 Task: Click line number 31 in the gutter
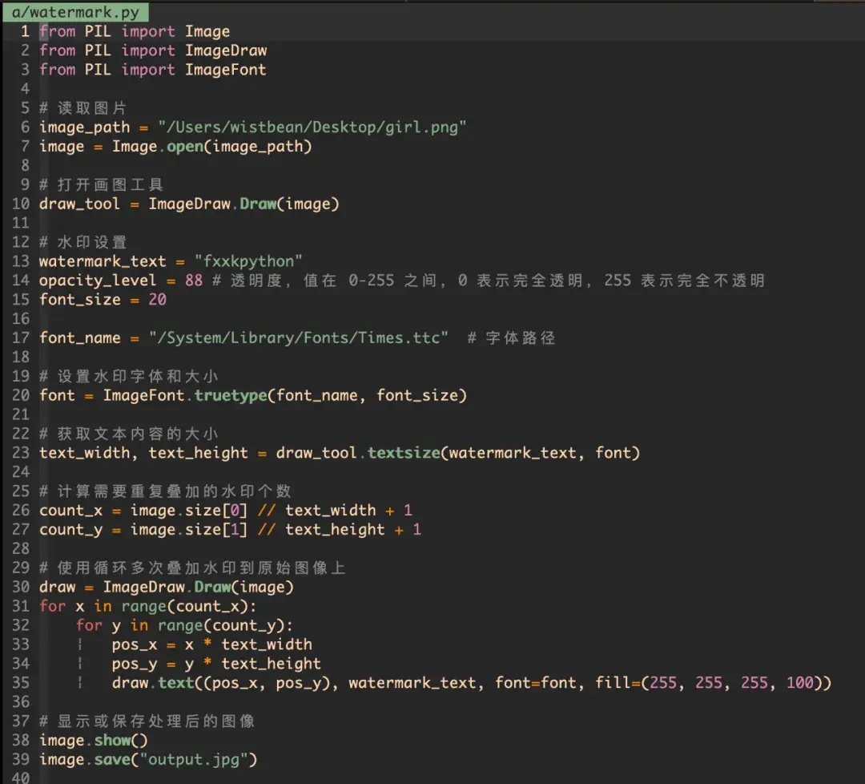coord(21,606)
